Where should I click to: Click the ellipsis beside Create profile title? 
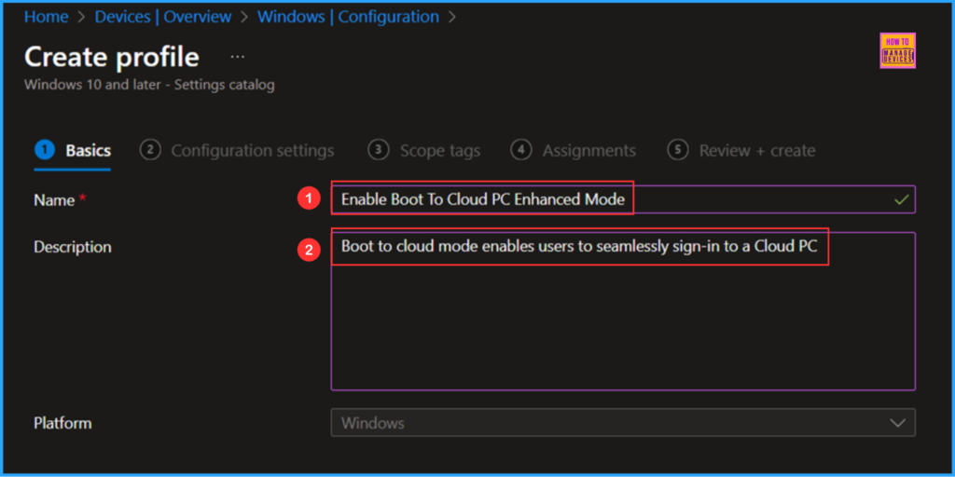[238, 57]
